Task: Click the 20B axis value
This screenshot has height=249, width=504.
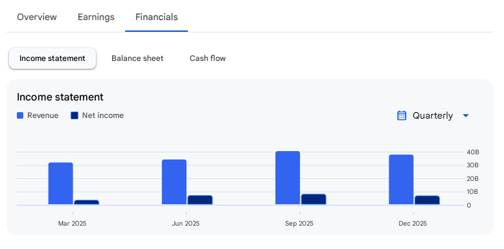Action: (473, 178)
